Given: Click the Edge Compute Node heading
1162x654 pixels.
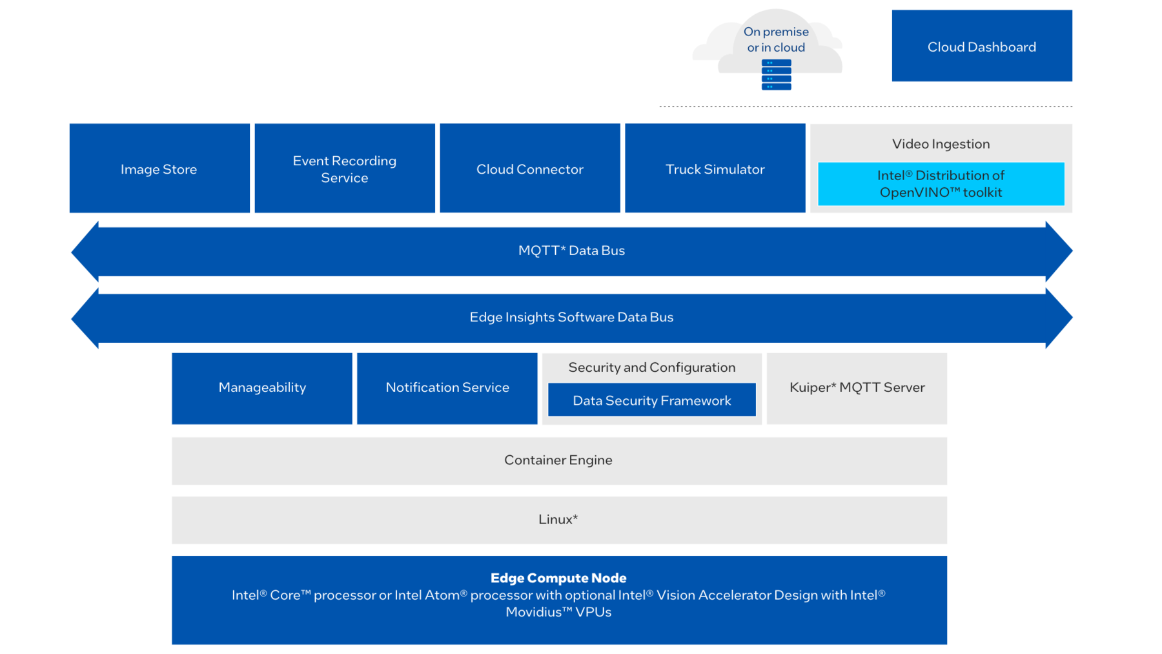Looking at the screenshot, I should point(558,578).
